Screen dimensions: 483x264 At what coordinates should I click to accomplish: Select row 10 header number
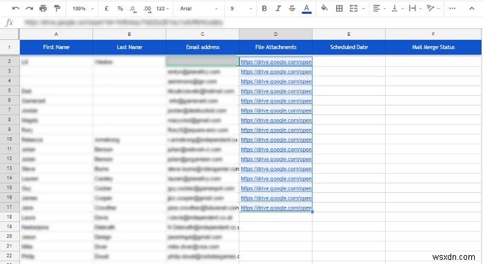coord(10,139)
